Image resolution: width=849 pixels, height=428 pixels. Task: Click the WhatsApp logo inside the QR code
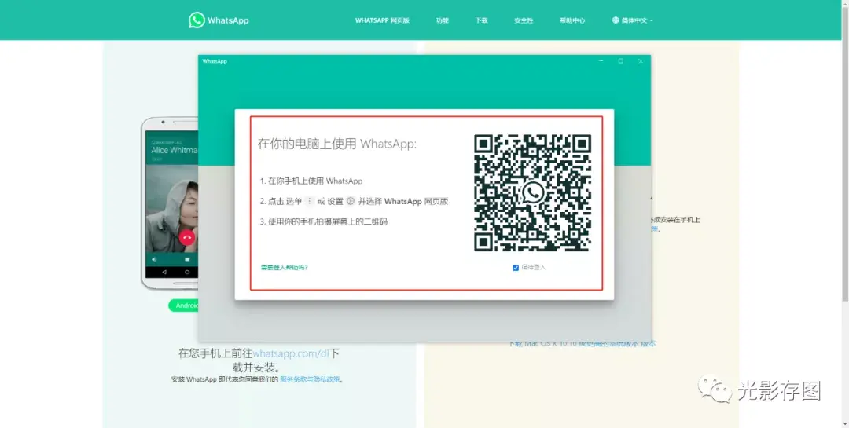click(x=533, y=192)
